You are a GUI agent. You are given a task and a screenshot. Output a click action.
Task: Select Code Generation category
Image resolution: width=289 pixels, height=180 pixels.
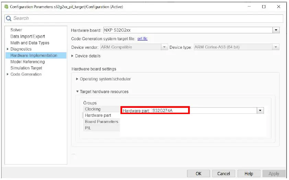(x=26, y=74)
